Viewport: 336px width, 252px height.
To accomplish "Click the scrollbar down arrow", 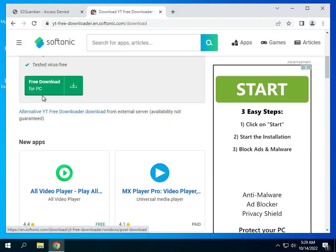I will [327, 230].
